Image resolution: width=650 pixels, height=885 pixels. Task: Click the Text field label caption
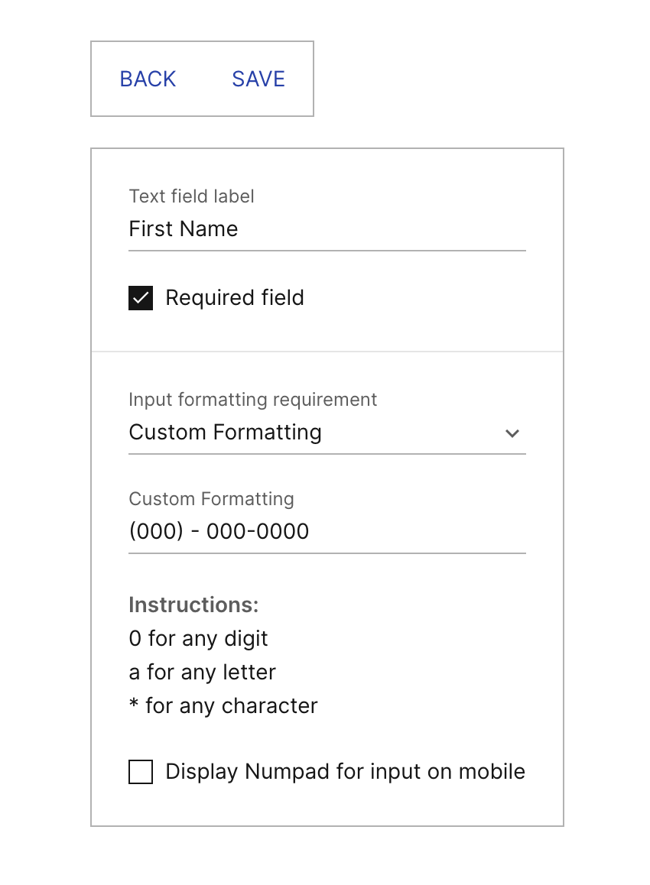(191, 196)
